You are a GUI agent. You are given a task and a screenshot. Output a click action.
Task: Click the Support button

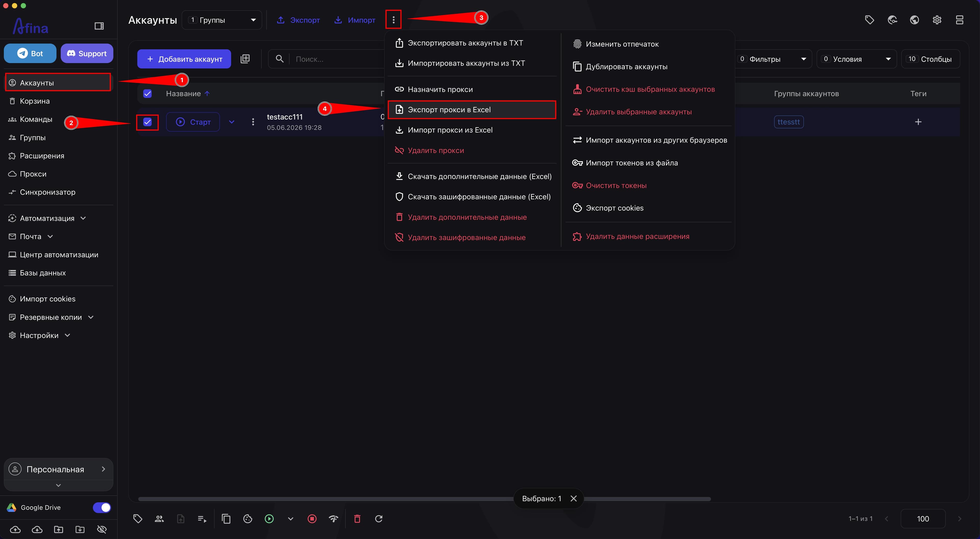pyautogui.click(x=87, y=53)
